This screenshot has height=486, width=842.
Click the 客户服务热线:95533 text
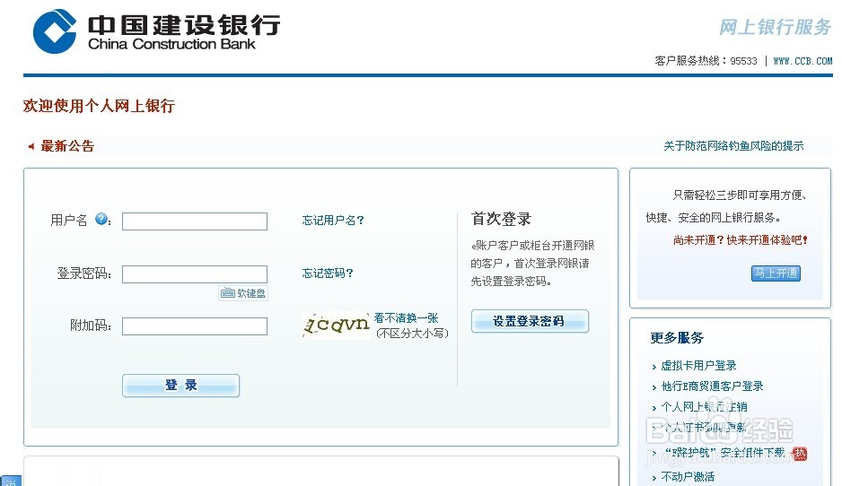point(706,61)
